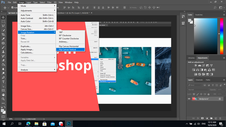Add a Curves adjustment
Image resolution: width=226 pixels, height=127 pixels.
pyautogui.click(x=203, y=65)
